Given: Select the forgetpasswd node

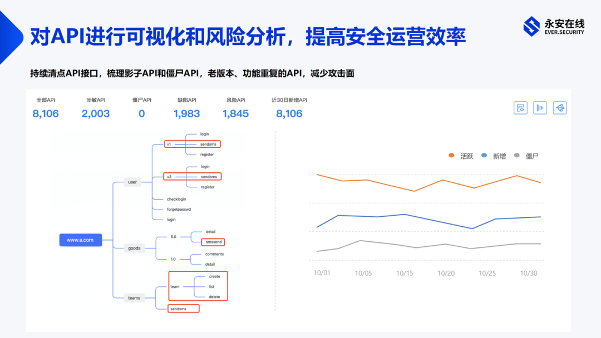Looking at the screenshot, I should (179, 210).
